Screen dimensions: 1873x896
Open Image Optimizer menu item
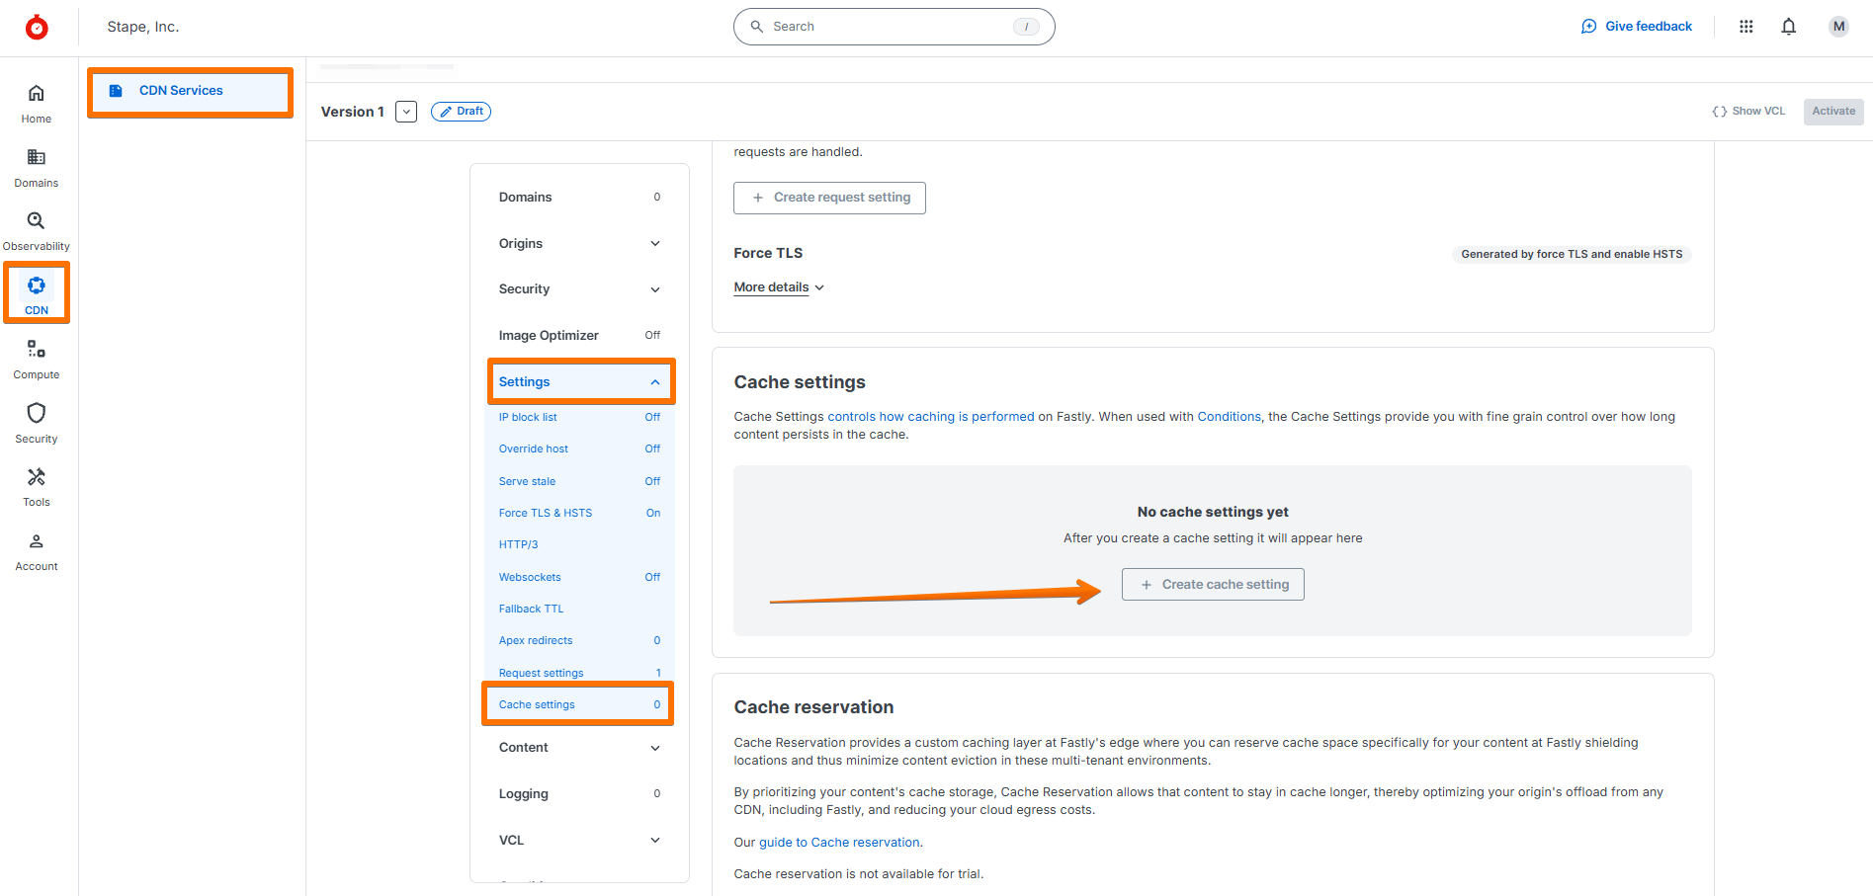coord(579,336)
